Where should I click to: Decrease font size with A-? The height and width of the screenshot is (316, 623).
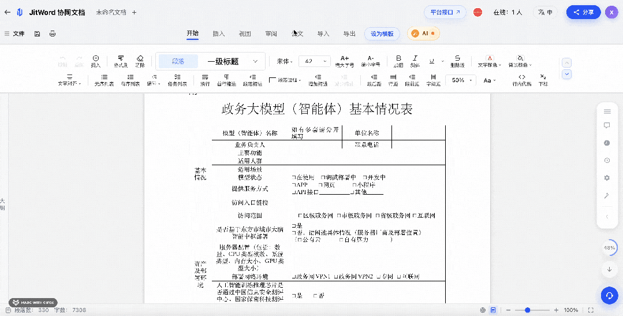coord(370,61)
